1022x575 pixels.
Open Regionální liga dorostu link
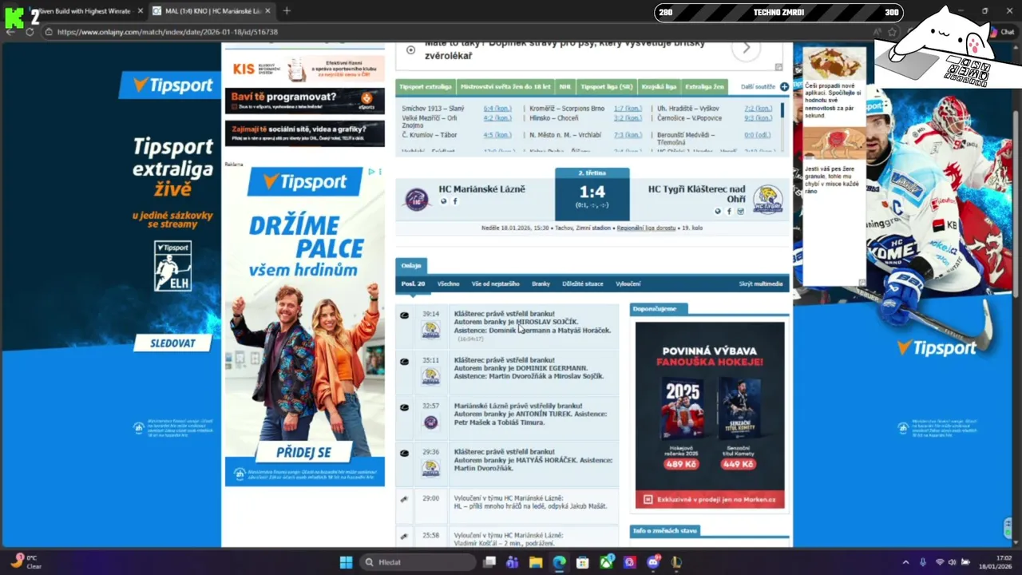coord(646,228)
